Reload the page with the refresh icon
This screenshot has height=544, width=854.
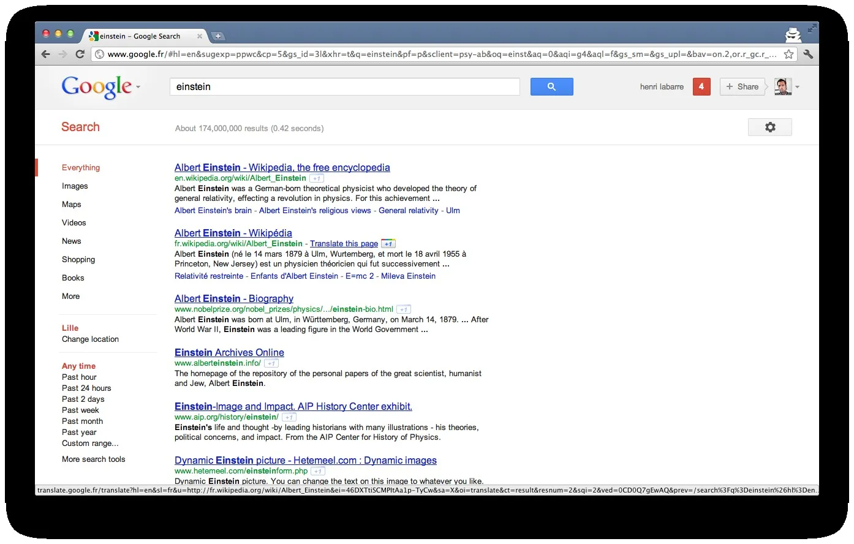coord(80,54)
